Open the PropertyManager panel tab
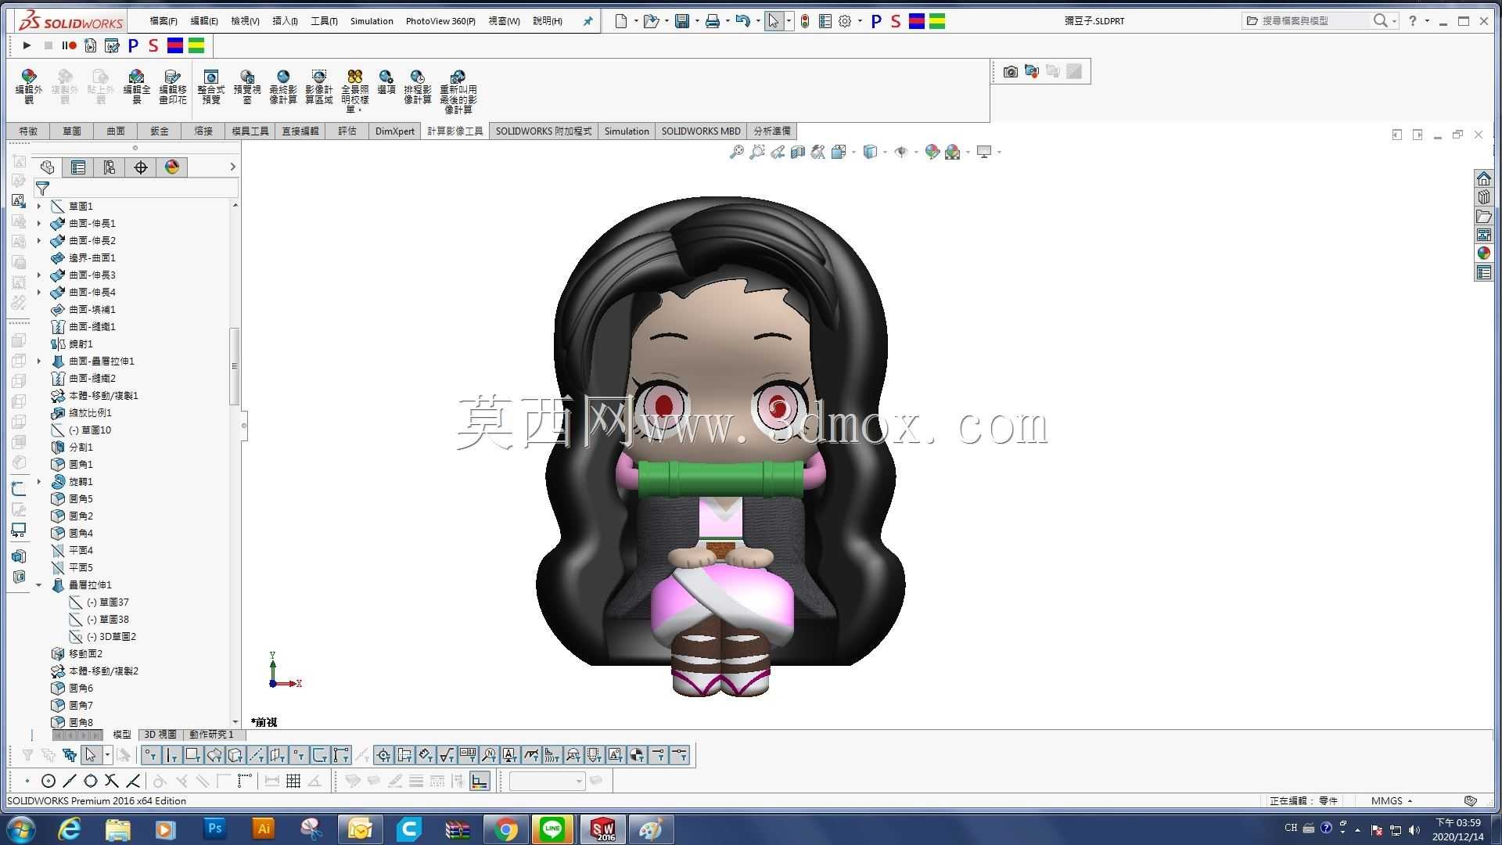This screenshot has width=1502, height=845. (78, 167)
